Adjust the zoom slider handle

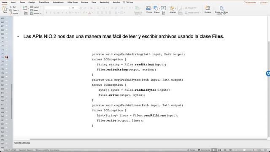(x=244, y=150)
